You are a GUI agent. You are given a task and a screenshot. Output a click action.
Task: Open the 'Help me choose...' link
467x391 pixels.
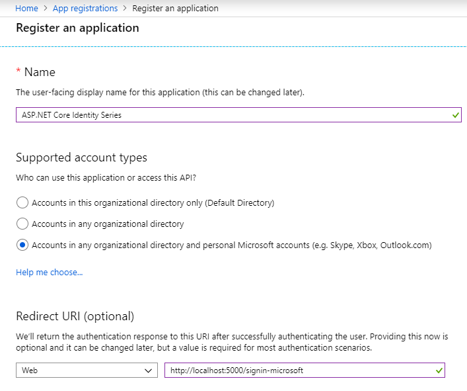click(49, 272)
